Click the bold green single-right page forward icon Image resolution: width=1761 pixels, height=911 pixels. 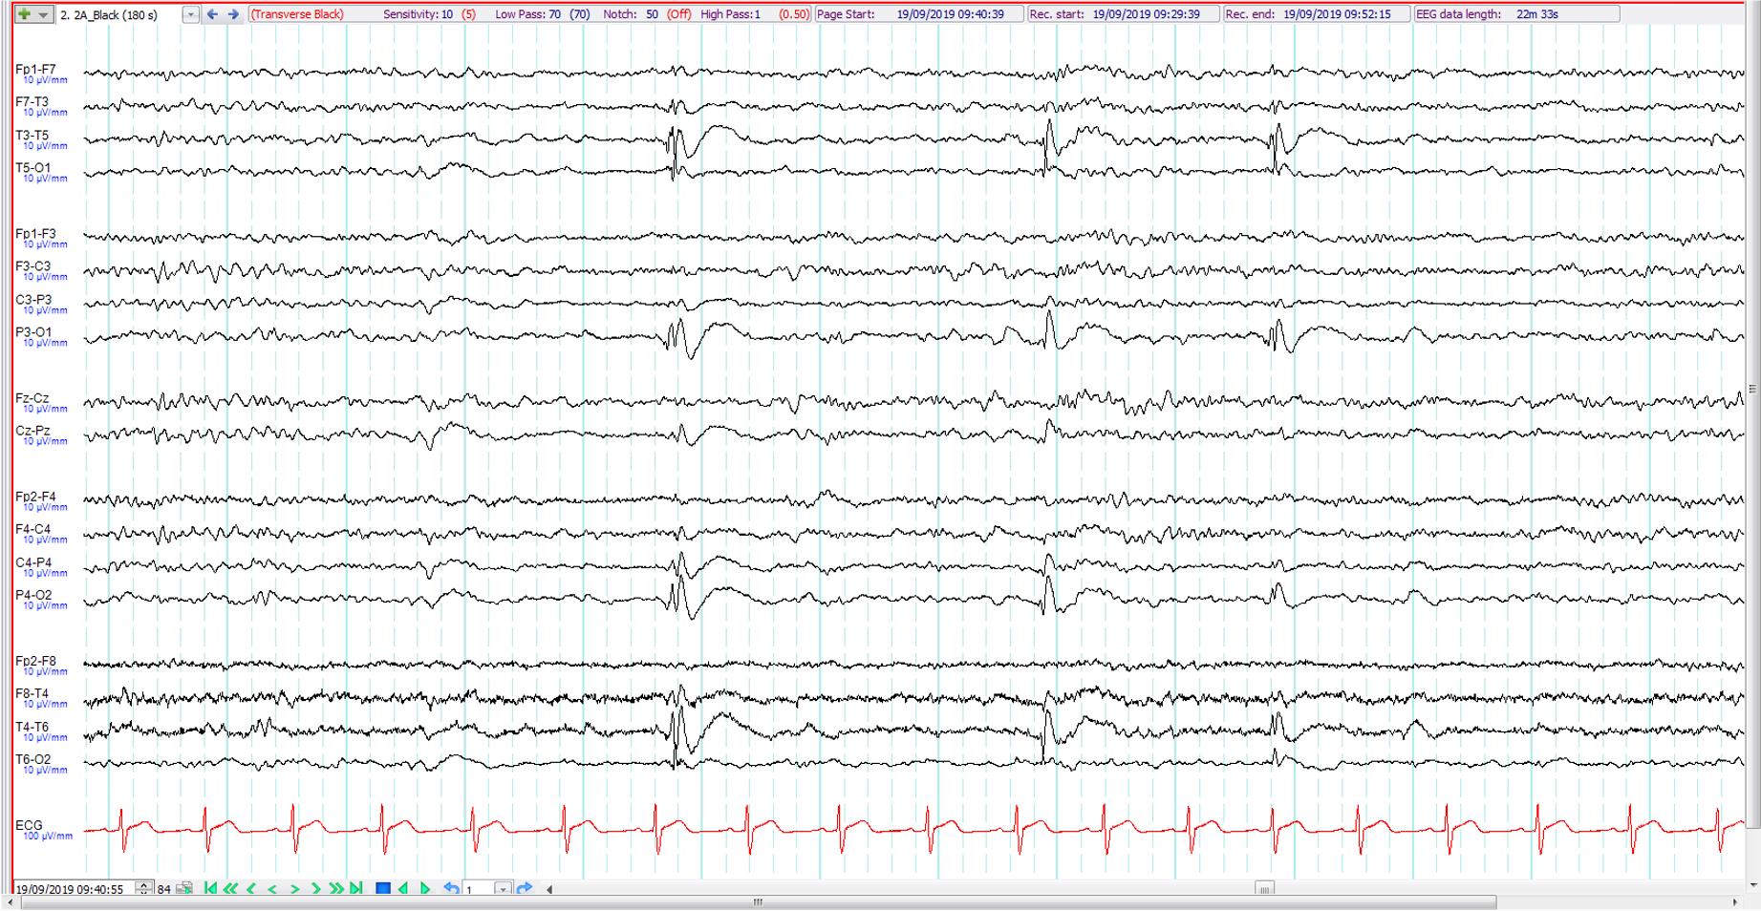pos(315,888)
